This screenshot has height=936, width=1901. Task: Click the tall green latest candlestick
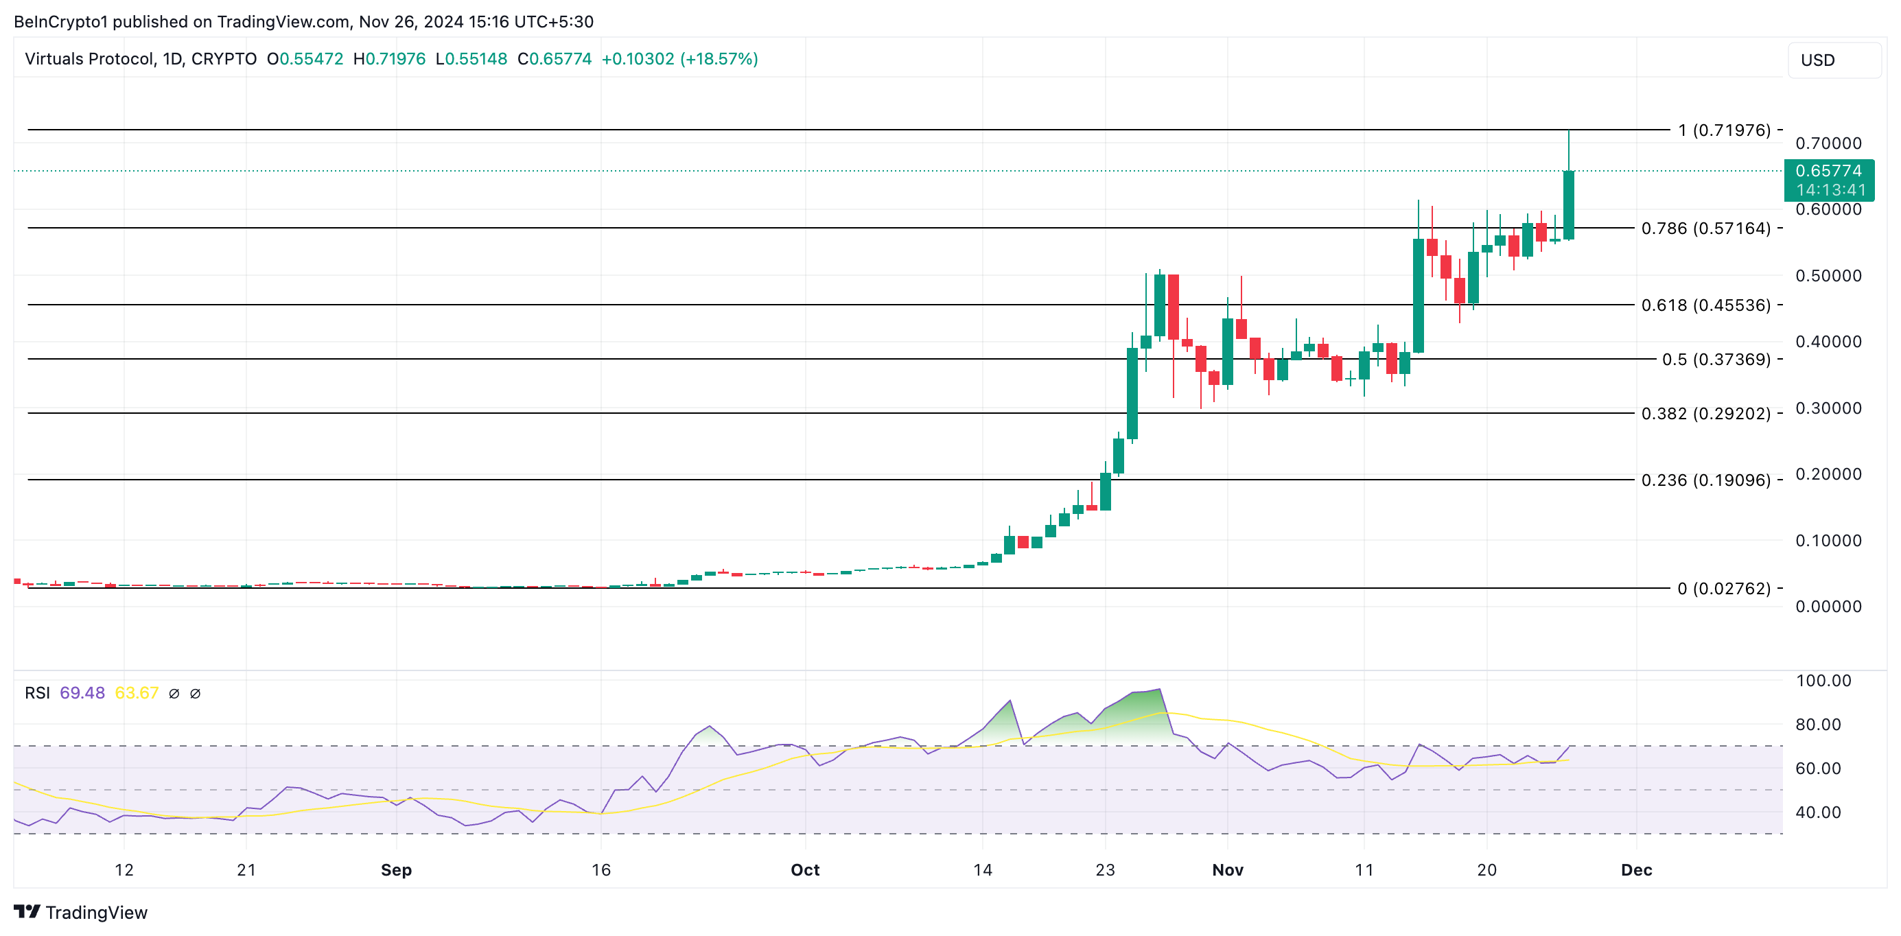tap(1568, 204)
